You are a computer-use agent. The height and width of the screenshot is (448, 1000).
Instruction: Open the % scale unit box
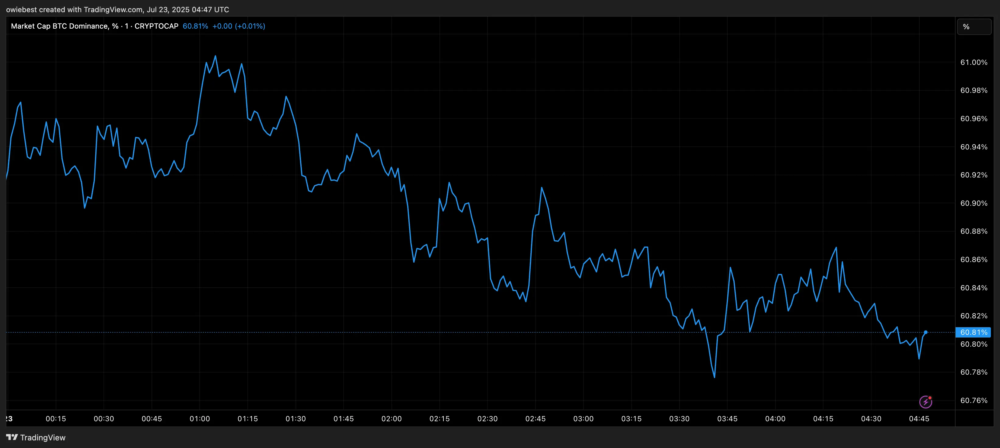(x=974, y=27)
